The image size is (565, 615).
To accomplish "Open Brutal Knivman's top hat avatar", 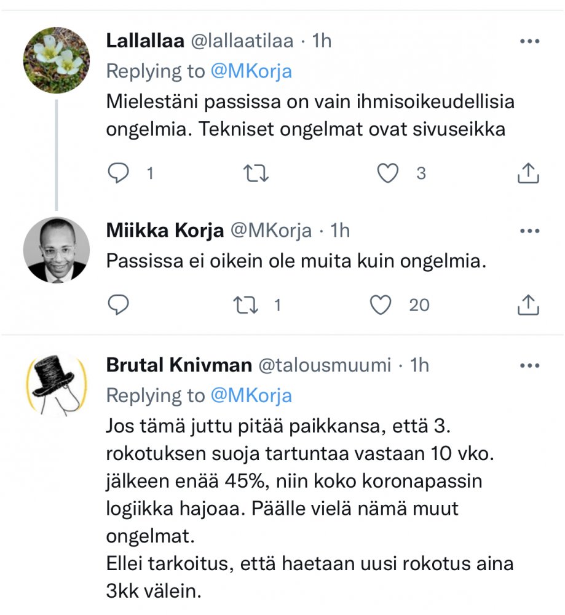I will pyautogui.click(x=57, y=386).
